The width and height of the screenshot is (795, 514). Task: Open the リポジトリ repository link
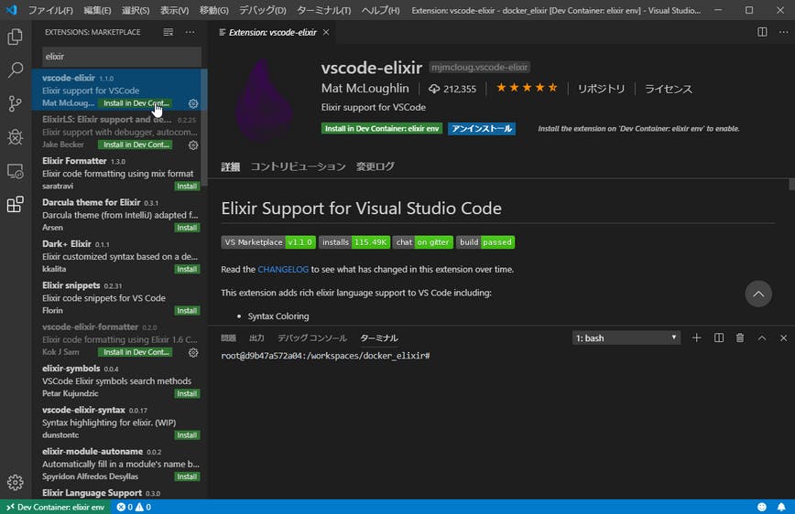pyautogui.click(x=602, y=89)
